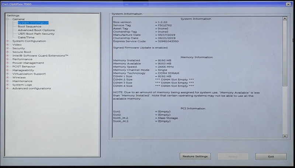Click the Exit button
Screen dimensions: 295x168
coord(271,157)
